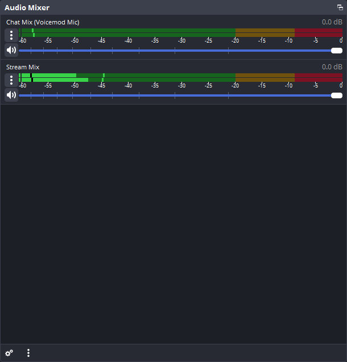This screenshot has width=347, height=362.
Task: Open Stream Mix source options menu
Action: click(x=11, y=80)
